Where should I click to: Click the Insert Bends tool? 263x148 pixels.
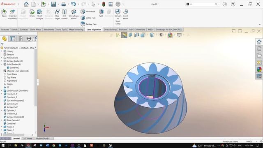coord(125,14)
